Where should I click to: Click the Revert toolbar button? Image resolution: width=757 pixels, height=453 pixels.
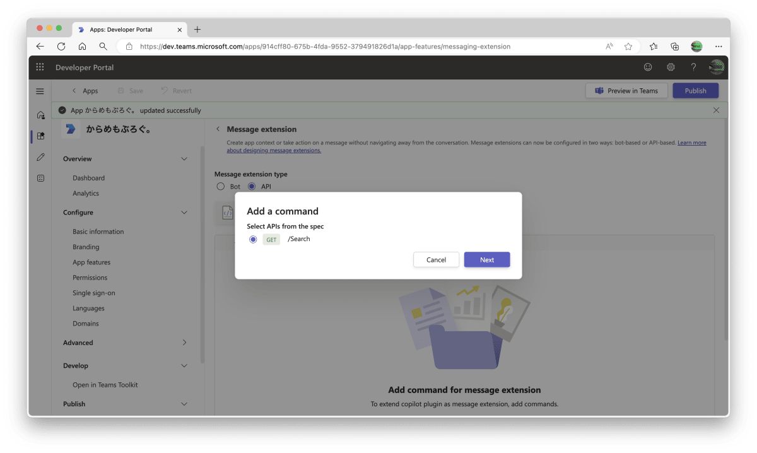click(176, 91)
